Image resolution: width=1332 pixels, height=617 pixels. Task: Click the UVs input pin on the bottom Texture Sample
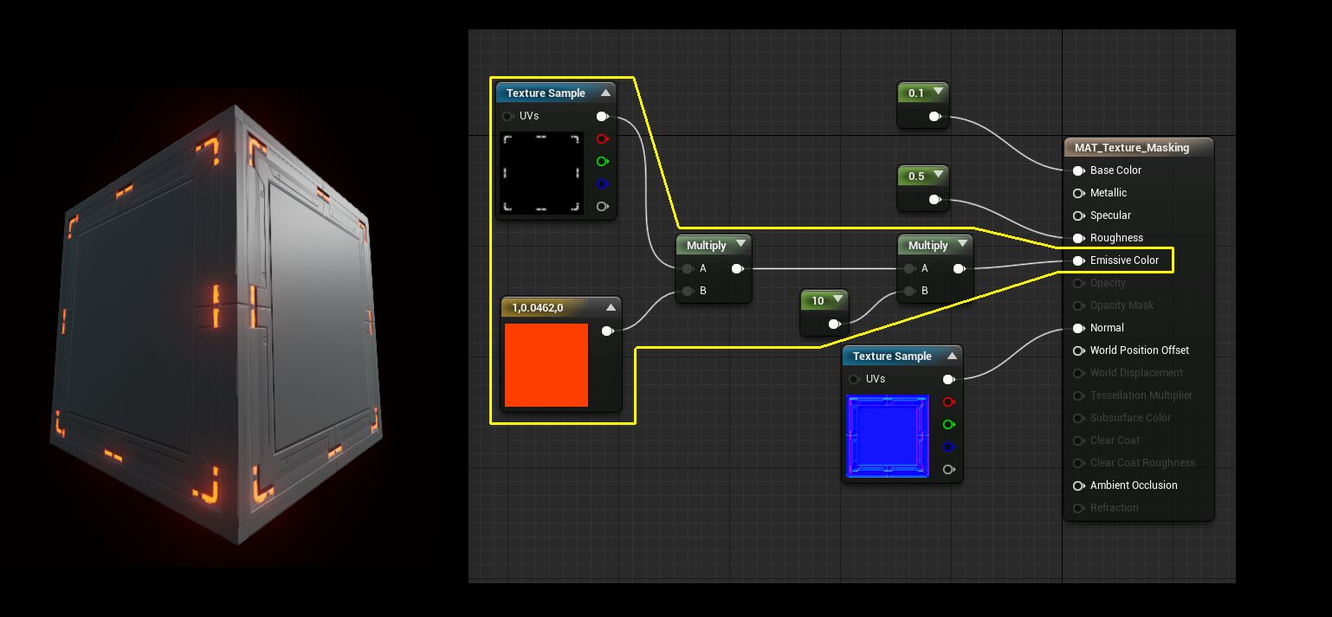click(855, 378)
